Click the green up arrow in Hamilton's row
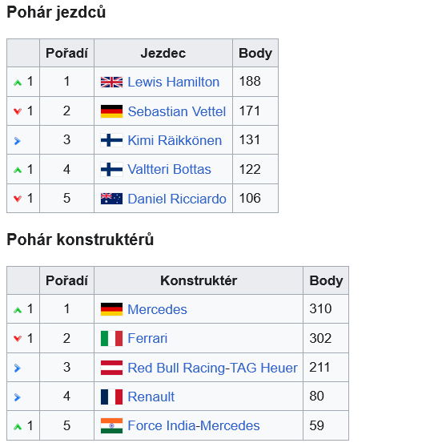This screenshot has width=426, height=447. tap(18, 83)
